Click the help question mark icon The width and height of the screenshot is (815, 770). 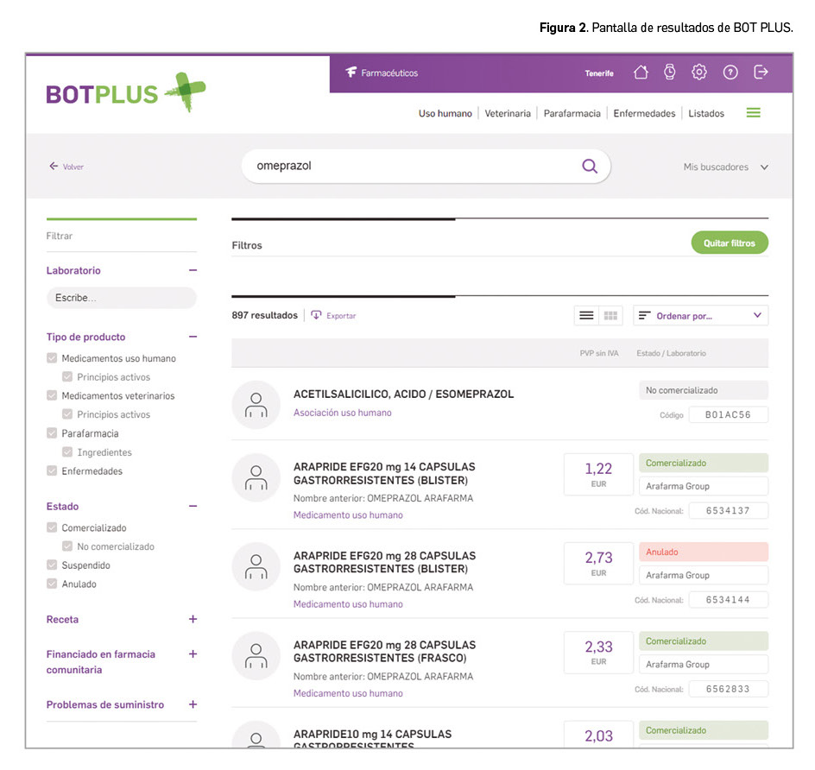click(x=730, y=73)
